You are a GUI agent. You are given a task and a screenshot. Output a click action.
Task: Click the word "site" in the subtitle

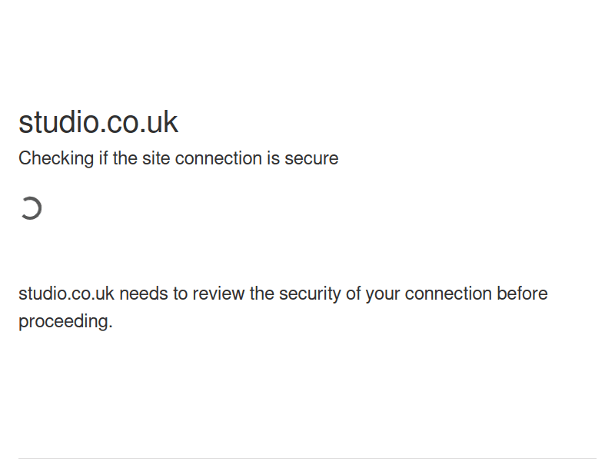[156, 158]
